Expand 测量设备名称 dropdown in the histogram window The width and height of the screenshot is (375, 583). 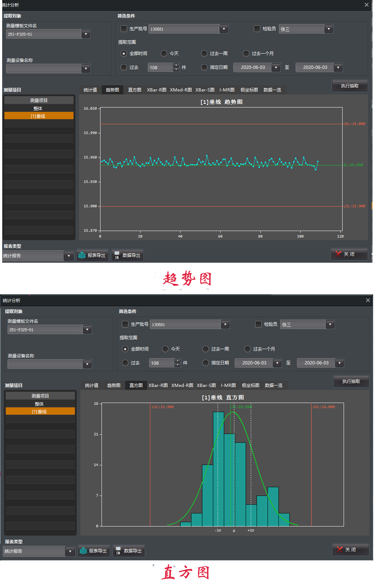[x=87, y=364]
